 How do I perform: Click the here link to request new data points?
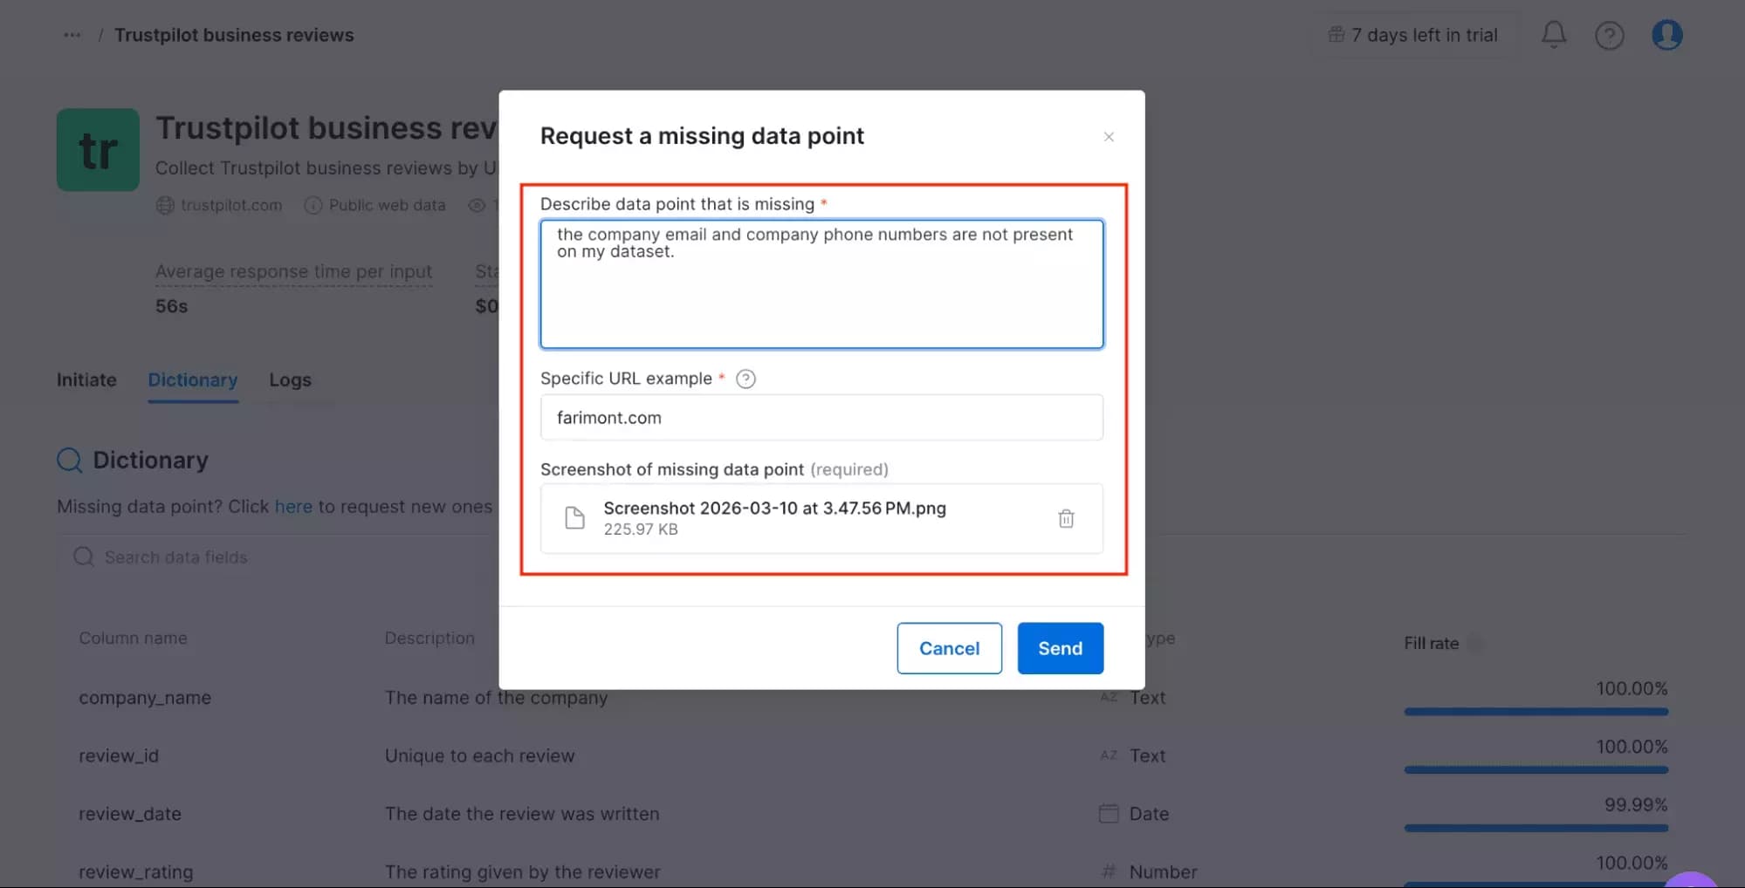tap(293, 506)
